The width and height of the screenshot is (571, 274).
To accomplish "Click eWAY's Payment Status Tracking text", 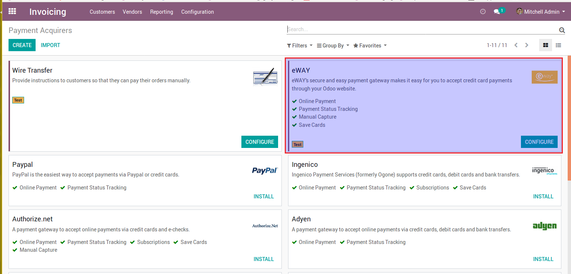I will 329,109.
